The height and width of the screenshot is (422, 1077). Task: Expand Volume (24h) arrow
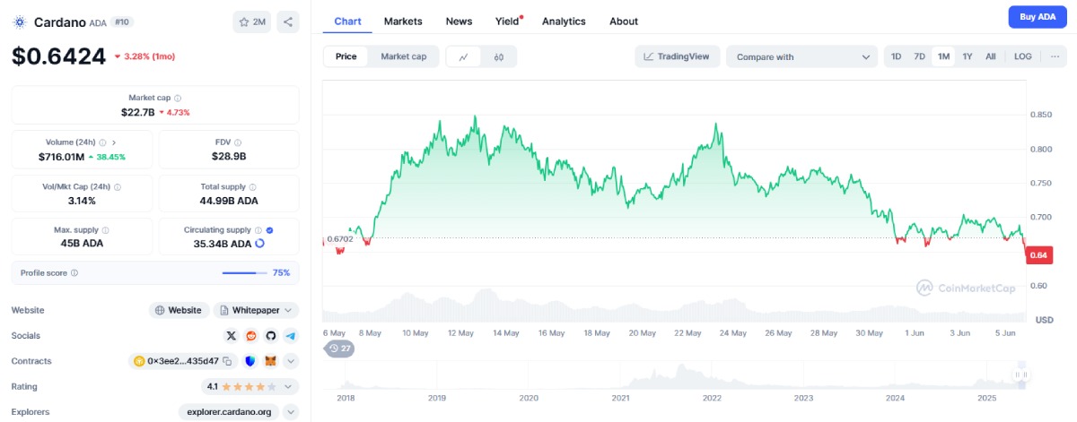(114, 142)
